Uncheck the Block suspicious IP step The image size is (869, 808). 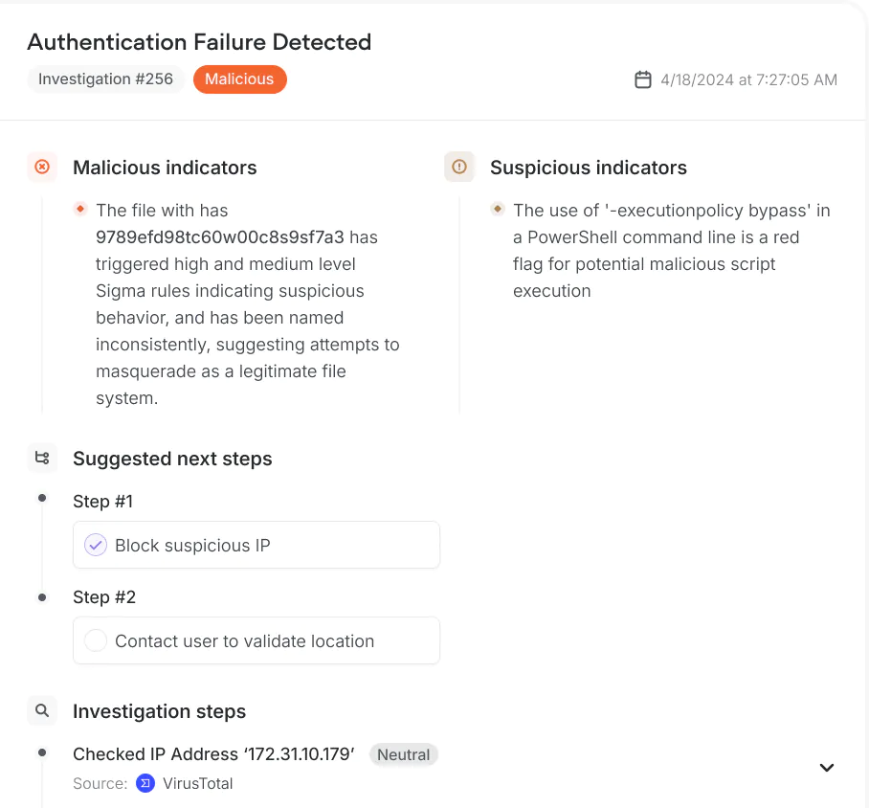(96, 545)
